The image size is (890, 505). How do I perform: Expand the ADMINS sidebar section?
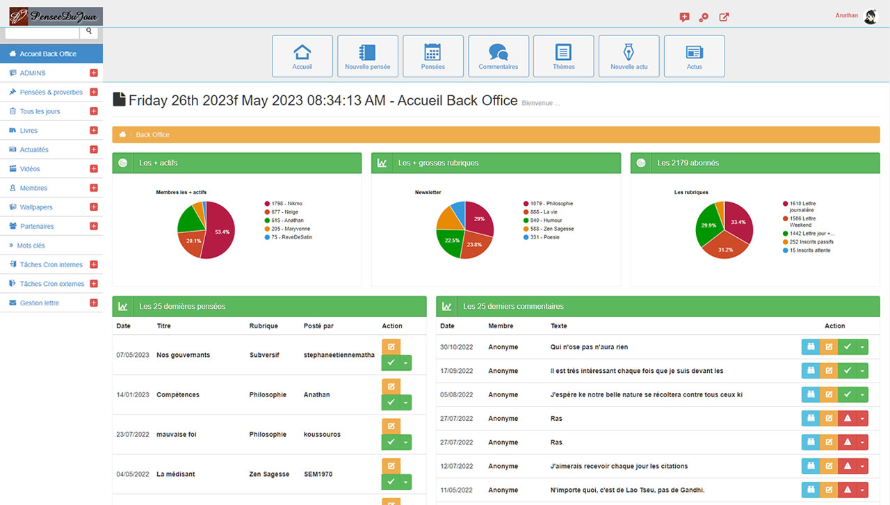pos(94,73)
